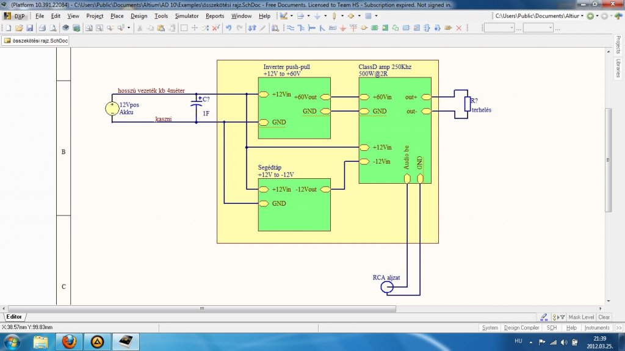Screen dimensions: 625x351
Task: Select the Place Wire tool
Action: click(291, 28)
